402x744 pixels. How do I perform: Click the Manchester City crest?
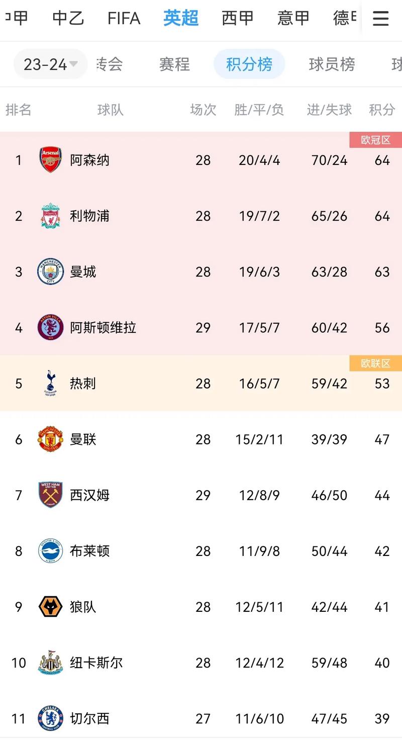(x=50, y=272)
